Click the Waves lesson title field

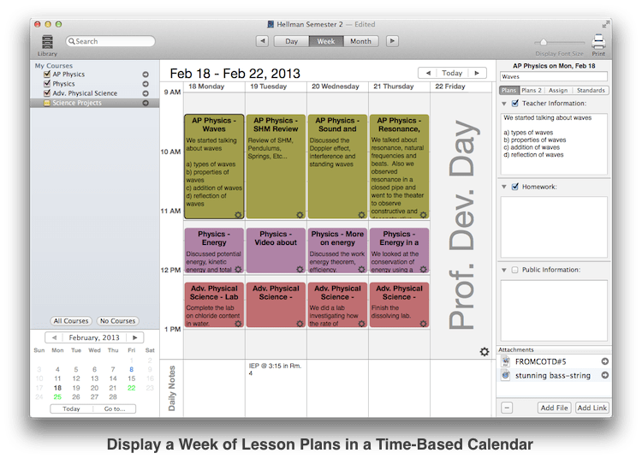[554, 76]
